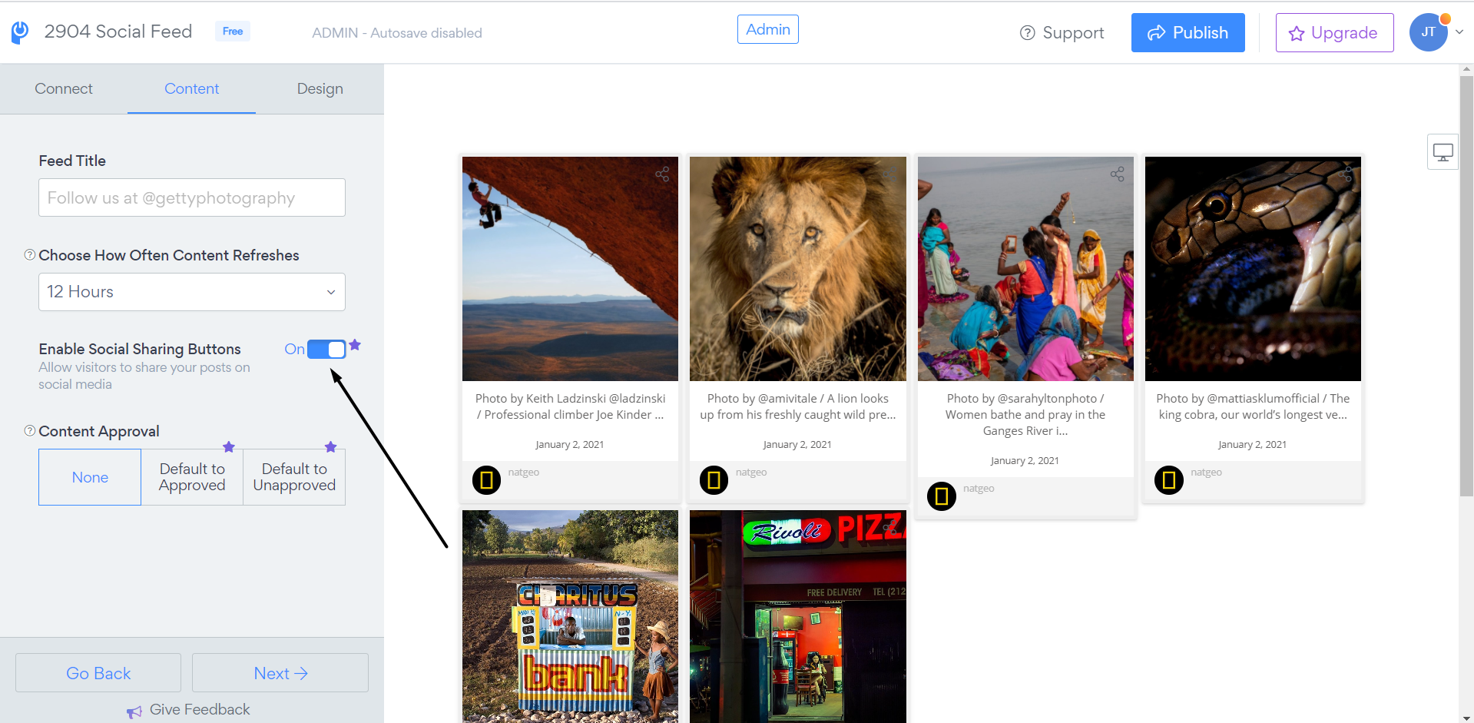Switch to the Connect tab
This screenshot has height=723, width=1474.
click(64, 89)
